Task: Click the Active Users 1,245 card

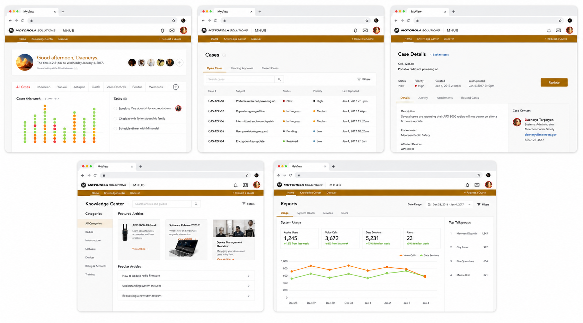Action: pyautogui.click(x=299, y=238)
